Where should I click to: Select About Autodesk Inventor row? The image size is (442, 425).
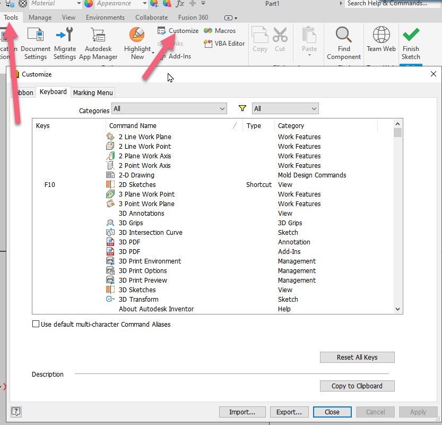coord(213,309)
